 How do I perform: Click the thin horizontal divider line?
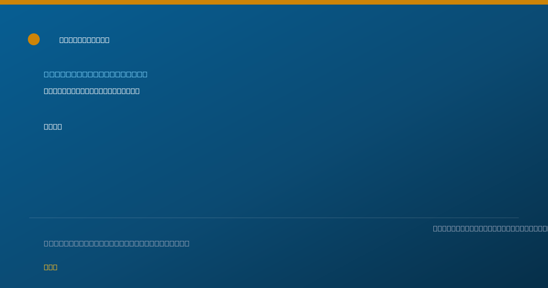274,218
